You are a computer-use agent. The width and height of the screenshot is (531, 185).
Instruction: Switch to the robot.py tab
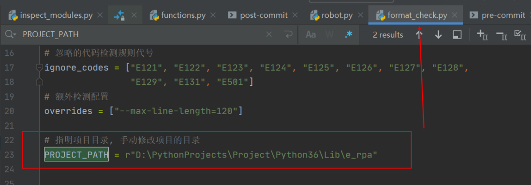tap(332, 15)
